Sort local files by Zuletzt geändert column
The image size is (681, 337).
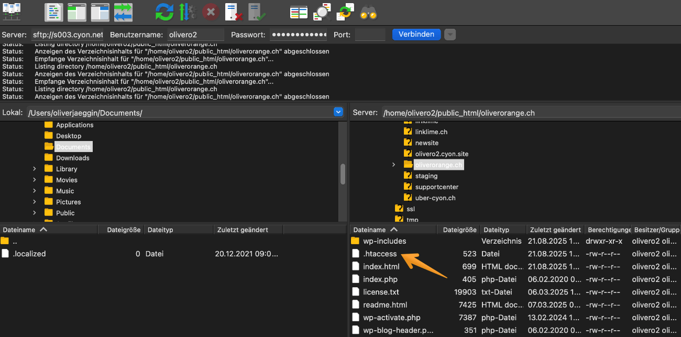click(x=248, y=230)
